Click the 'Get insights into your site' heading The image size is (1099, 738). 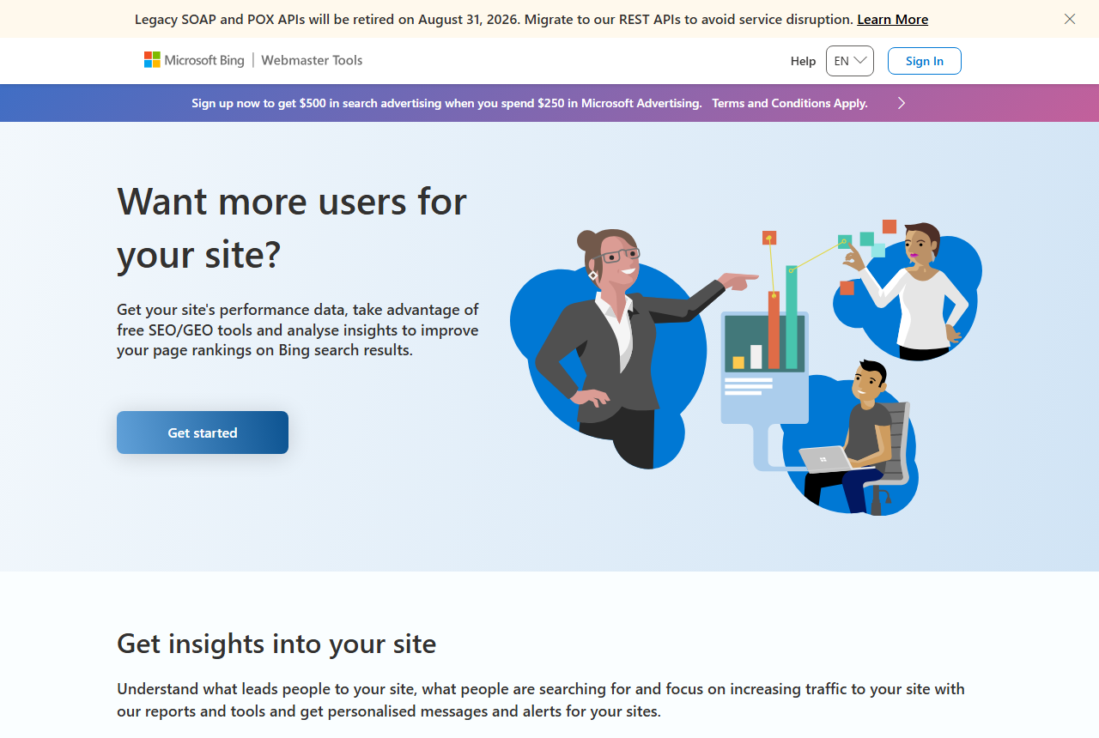pos(276,644)
